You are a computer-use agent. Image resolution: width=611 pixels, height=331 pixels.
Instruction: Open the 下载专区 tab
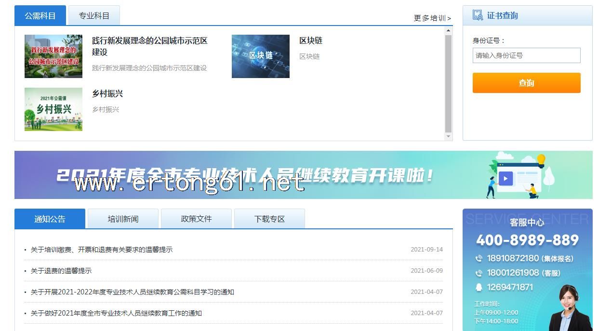[x=269, y=219]
